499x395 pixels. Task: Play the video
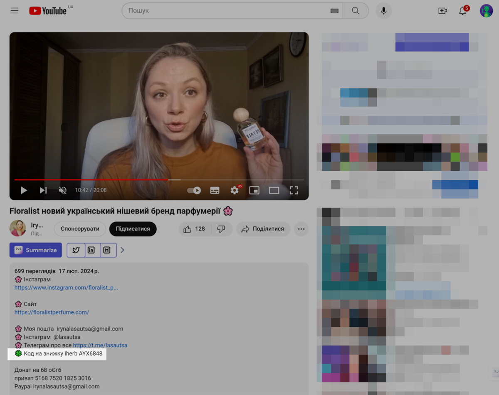(x=24, y=190)
